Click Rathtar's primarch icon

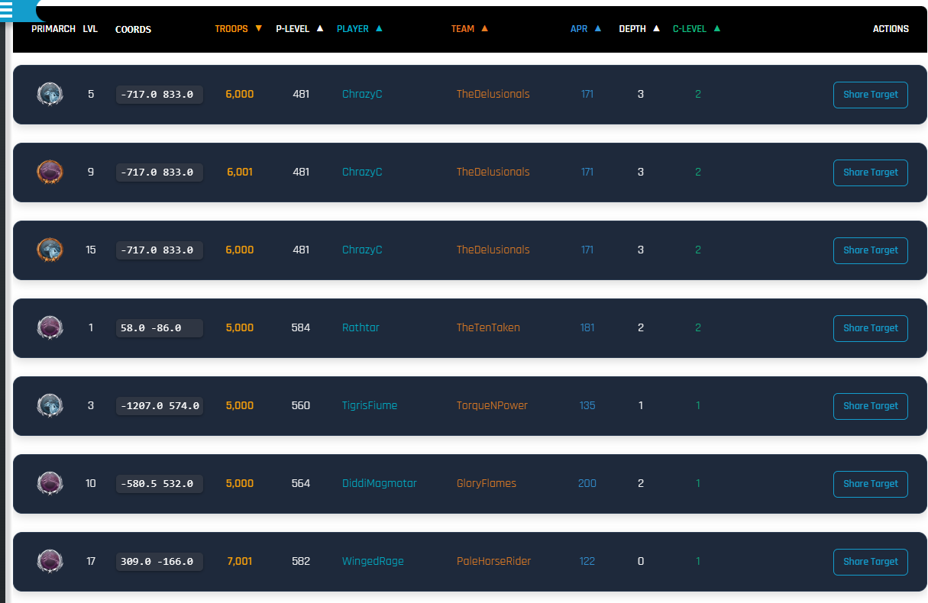(x=50, y=328)
